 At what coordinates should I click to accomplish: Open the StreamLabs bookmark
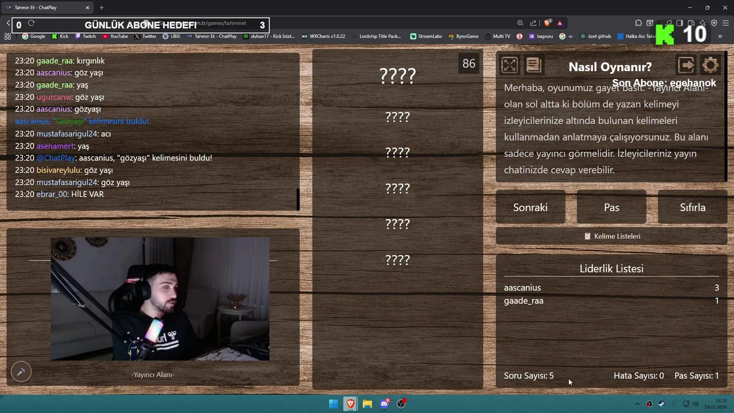point(425,36)
